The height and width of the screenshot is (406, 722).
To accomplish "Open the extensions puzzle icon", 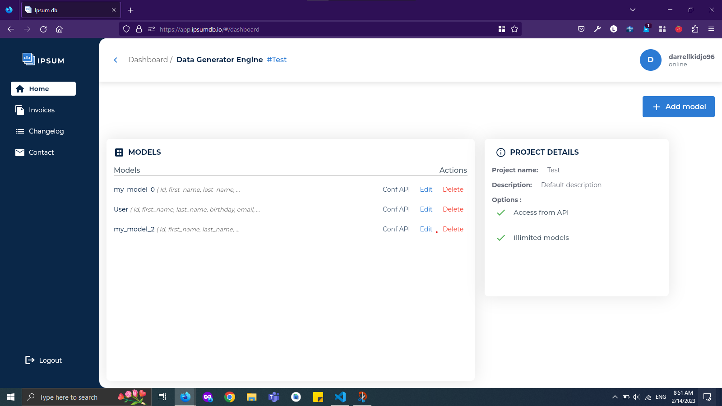I will 695,29.
